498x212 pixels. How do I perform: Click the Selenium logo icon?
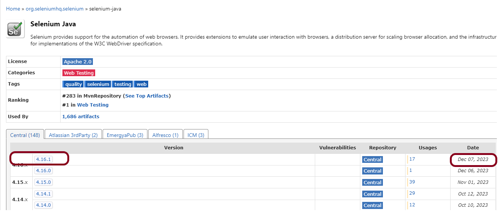click(15, 29)
